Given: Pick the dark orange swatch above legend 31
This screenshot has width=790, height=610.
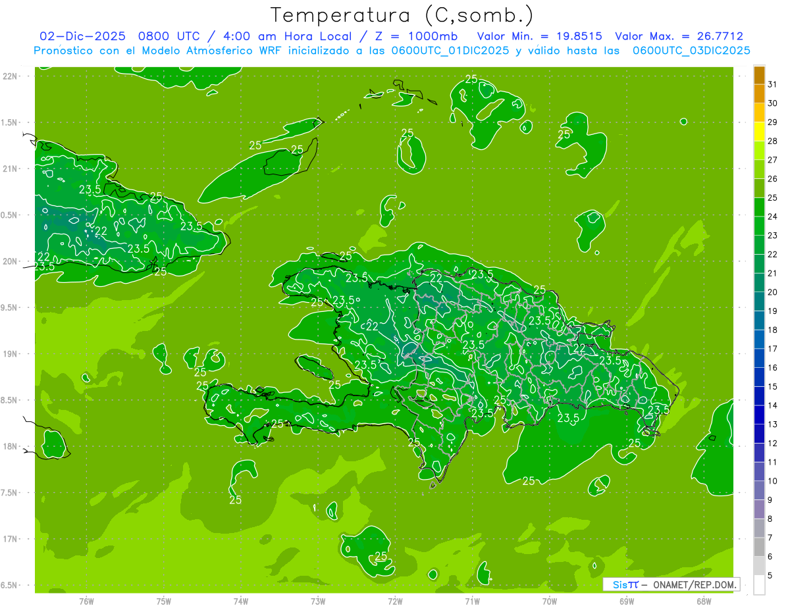Looking at the screenshot, I should pyautogui.click(x=759, y=75).
